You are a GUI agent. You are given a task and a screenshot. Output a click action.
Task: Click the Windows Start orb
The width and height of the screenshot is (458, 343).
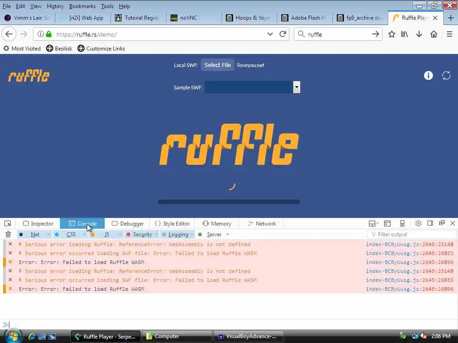[x=13, y=336]
